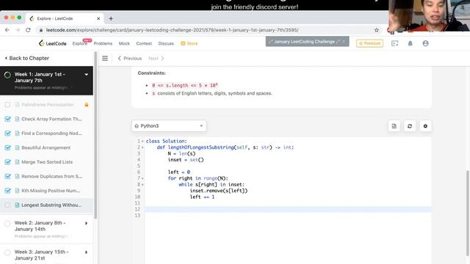Toggle checkbox for Remove Duplicates
The height and width of the screenshot is (264, 470).
8,177
